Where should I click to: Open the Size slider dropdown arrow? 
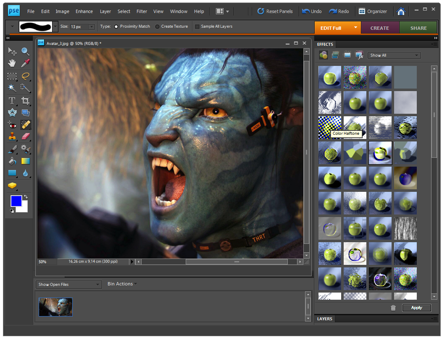pos(92,27)
